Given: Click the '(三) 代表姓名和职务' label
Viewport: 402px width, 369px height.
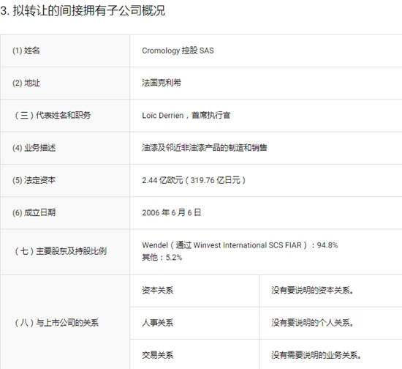Looking at the screenshot, I should (x=53, y=115).
